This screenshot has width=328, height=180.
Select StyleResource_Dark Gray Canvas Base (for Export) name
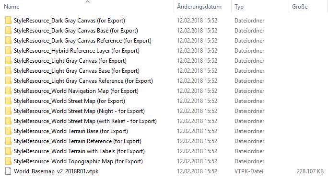coord(76,31)
